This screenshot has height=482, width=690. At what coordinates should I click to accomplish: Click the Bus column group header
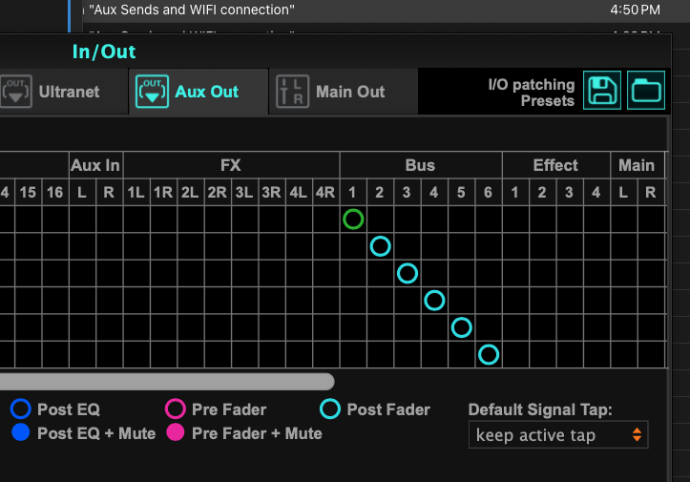[420, 165]
